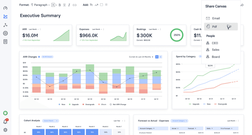Open Current & Last 24 Months dropdown

(142, 57)
